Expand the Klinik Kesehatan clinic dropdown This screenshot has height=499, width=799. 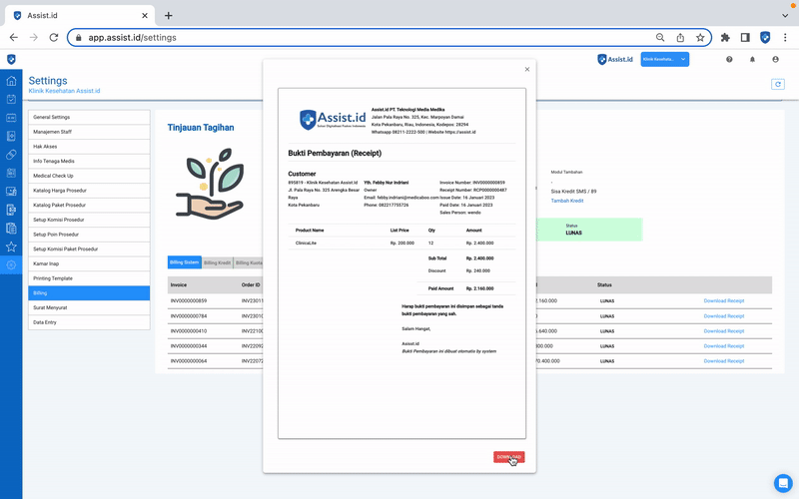tap(665, 59)
